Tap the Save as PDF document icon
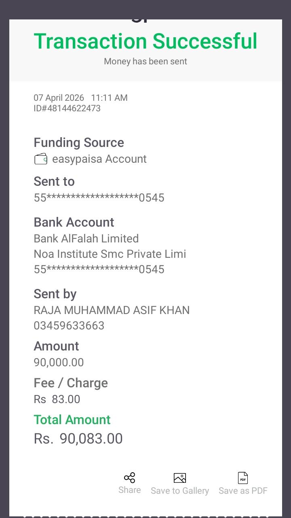Viewport: 291px width, 518px height. point(243,478)
